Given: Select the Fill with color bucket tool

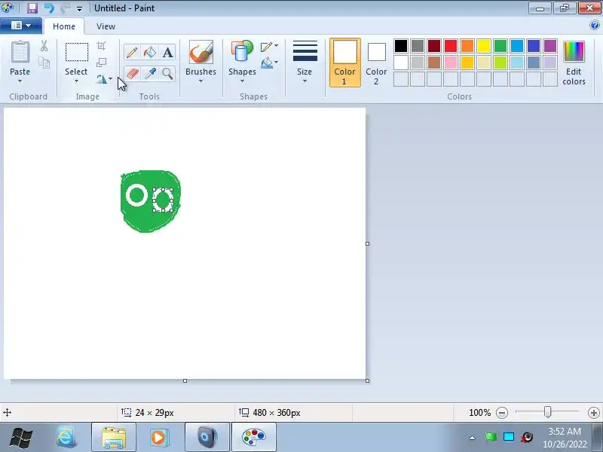Looking at the screenshot, I should [149, 52].
